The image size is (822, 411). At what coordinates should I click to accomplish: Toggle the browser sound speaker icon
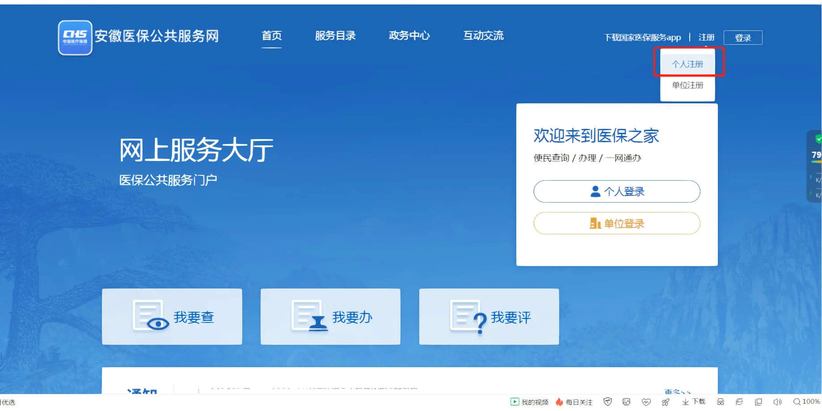[778, 402]
